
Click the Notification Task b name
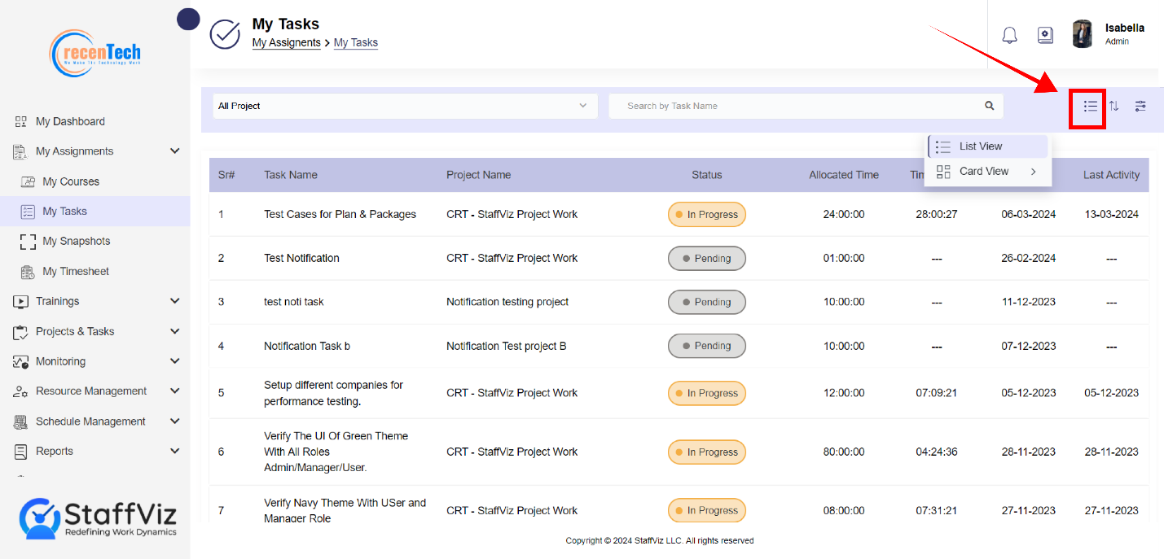[307, 346]
